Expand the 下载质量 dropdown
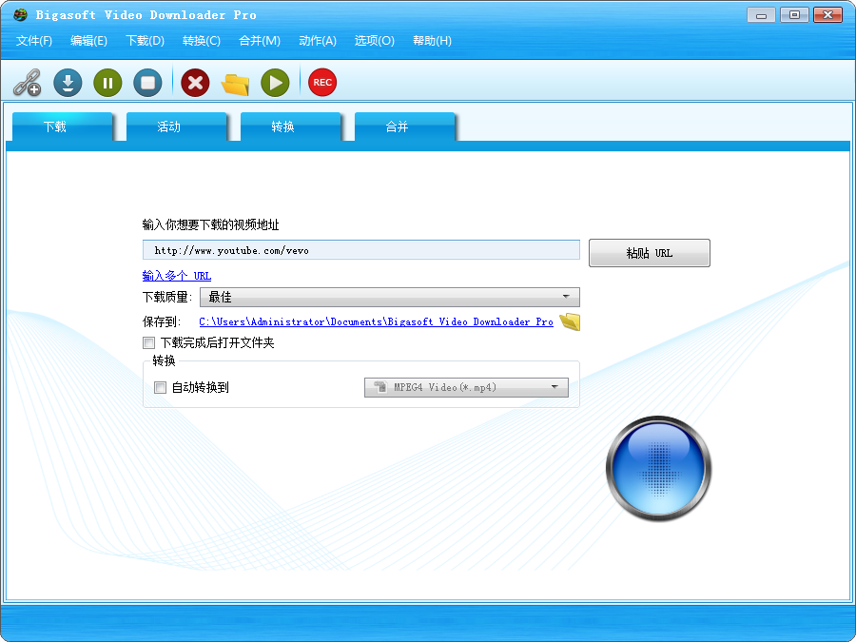856x642 pixels. click(390, 297)
